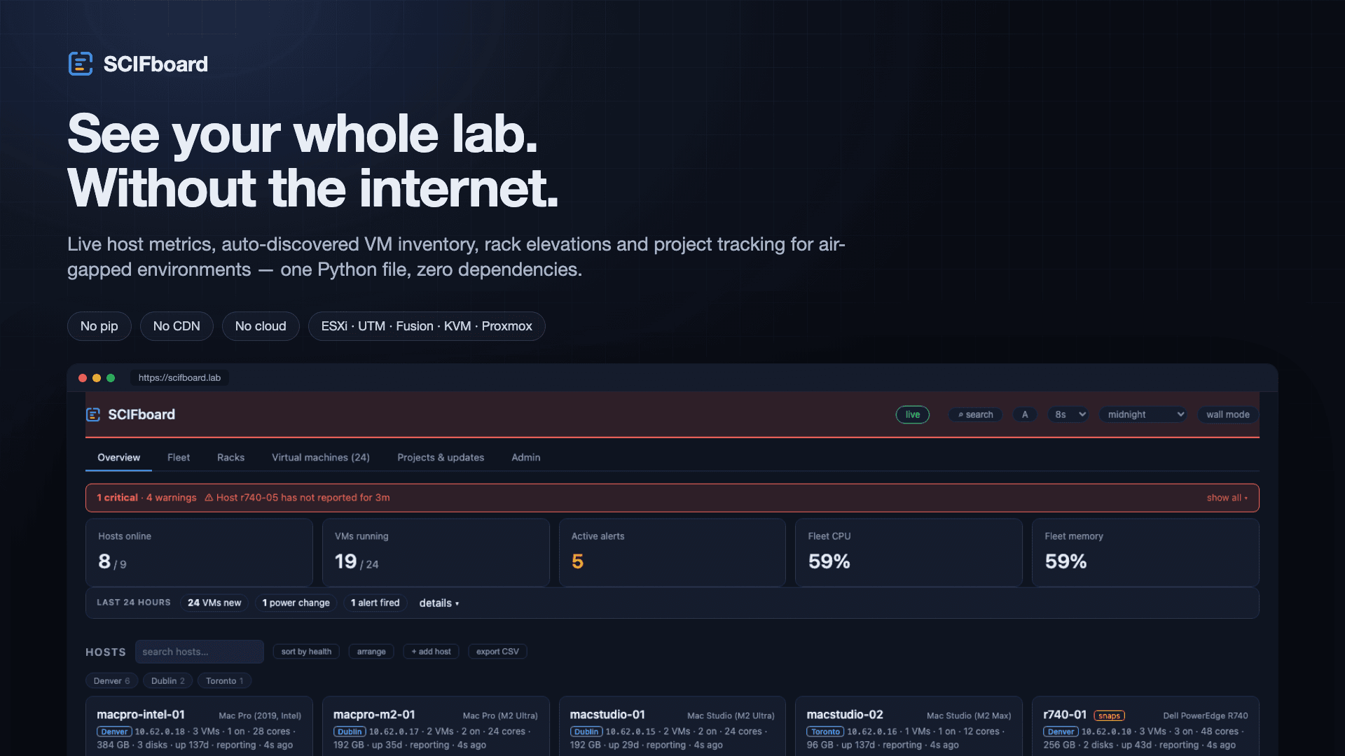Image resolution: width=1345 pixels, height=756 pixels.
Task: Click the 24 VMs new chip
Action: click(x=214, y=603)
